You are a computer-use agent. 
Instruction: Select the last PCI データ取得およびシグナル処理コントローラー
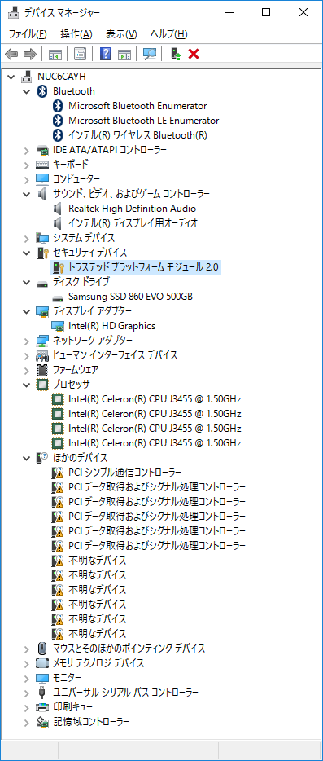coord(157,546)
